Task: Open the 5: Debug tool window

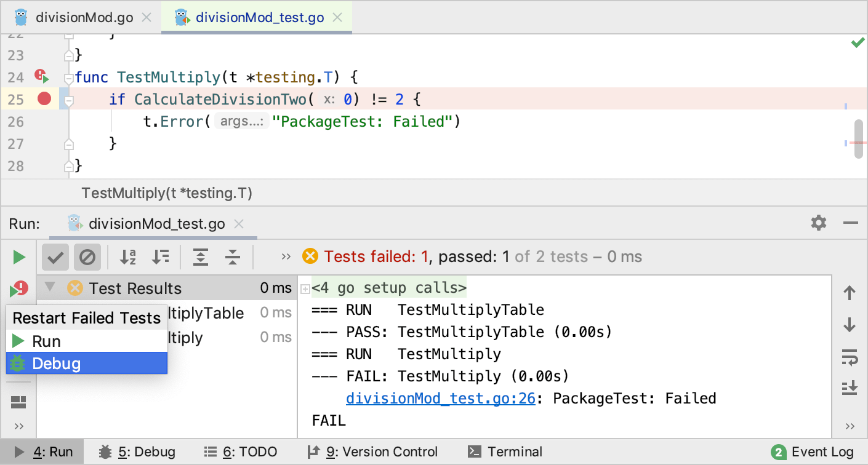Action: point(137,452)
